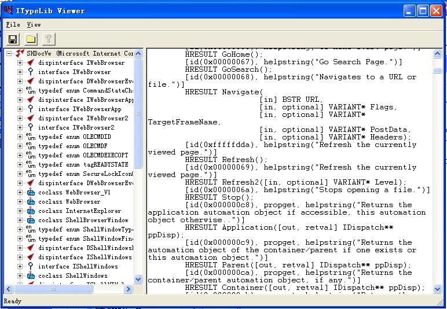This screenshot has width=447, height=309.
Task: Click the CommandStateCh enum icon
Action: 31,90
